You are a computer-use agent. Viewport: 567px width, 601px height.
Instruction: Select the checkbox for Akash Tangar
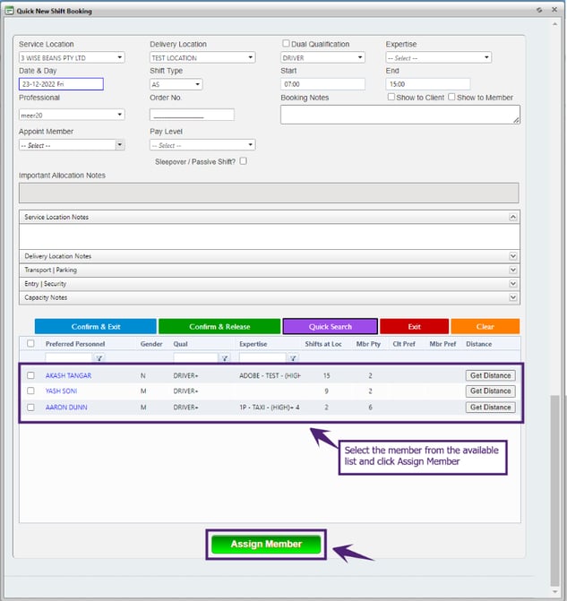tap(30, 375)
